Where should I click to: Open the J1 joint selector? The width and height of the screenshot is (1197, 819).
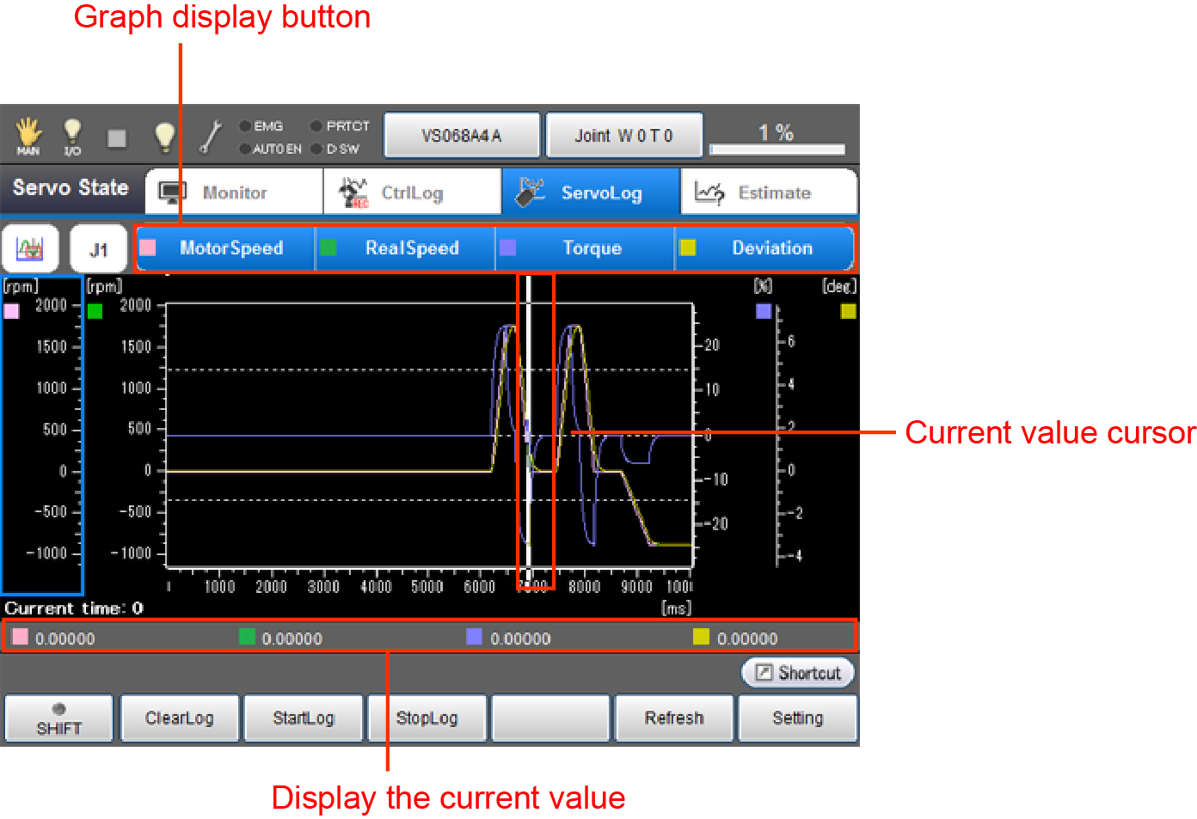pos(98,249)
